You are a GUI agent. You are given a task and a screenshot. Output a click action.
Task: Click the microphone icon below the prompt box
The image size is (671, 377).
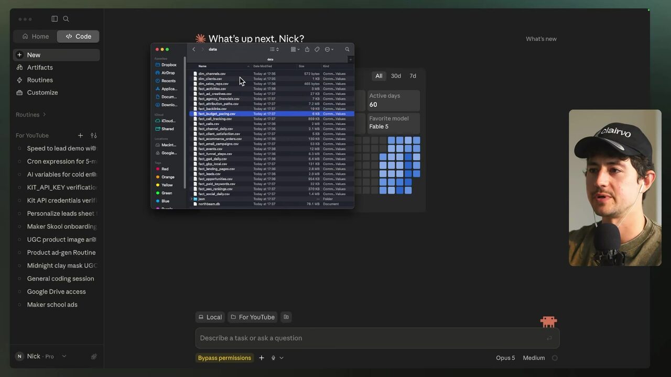[273, 358]
